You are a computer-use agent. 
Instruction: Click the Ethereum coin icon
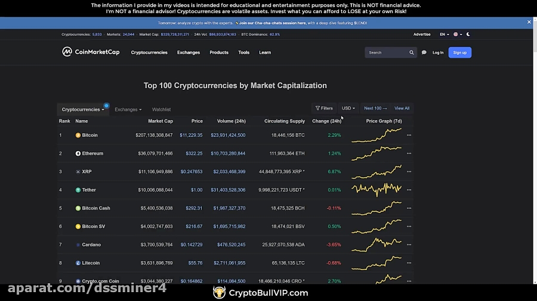(78, 153)
